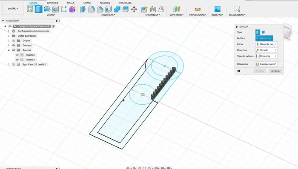Select the Joint tool icon
This screenshot has width=298, height=169.
[153, 9]
